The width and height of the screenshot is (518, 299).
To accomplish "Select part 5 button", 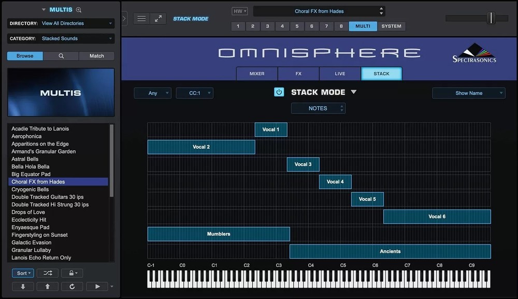I will 297,26.
